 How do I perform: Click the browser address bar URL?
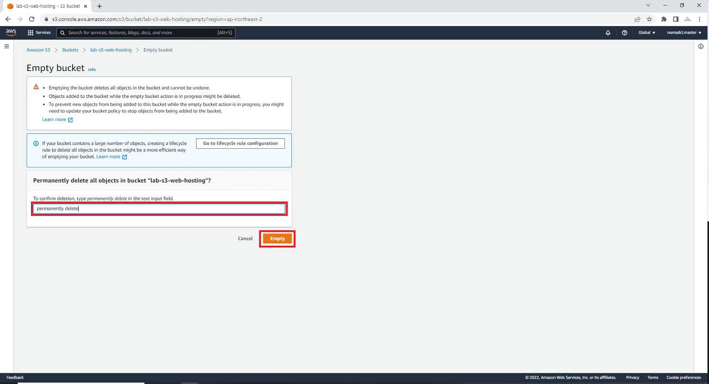(x=157, y=19)
